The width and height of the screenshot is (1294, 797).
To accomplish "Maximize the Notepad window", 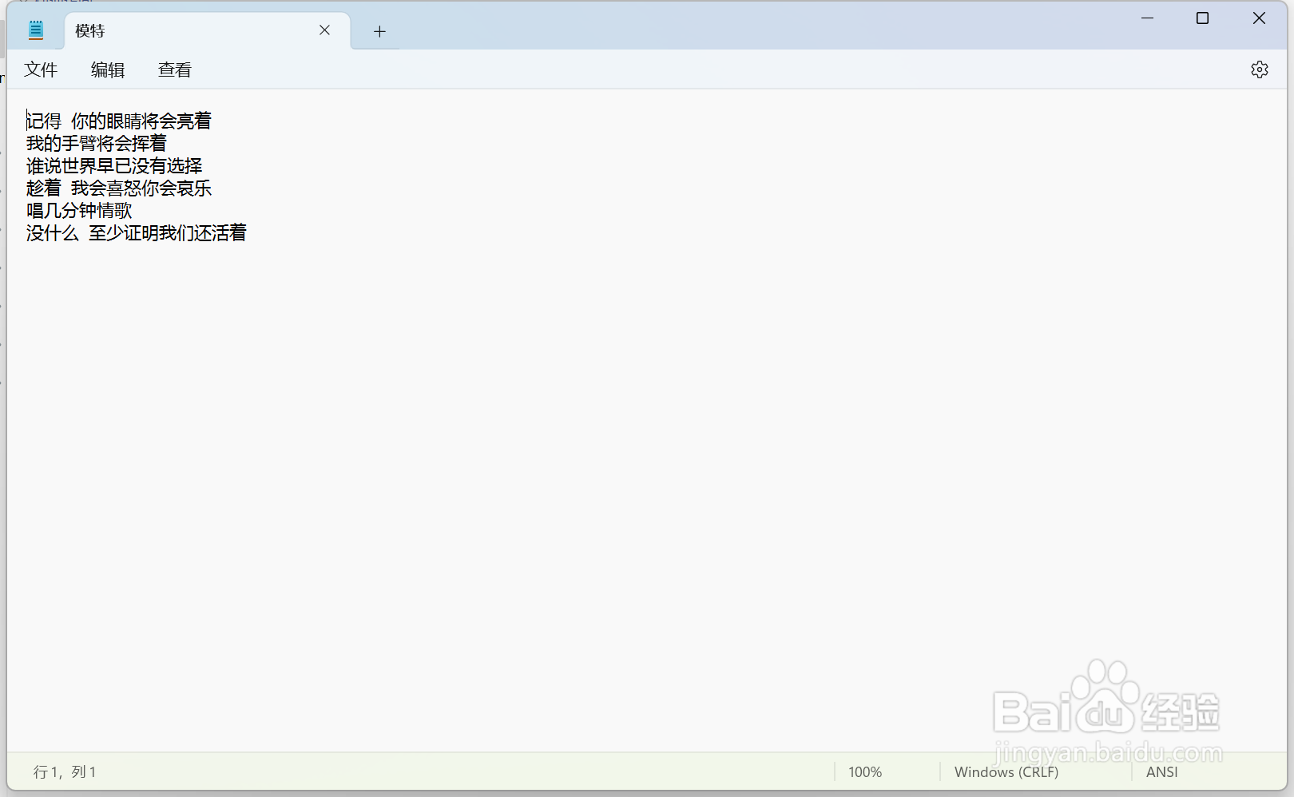I will [1202, 18].
